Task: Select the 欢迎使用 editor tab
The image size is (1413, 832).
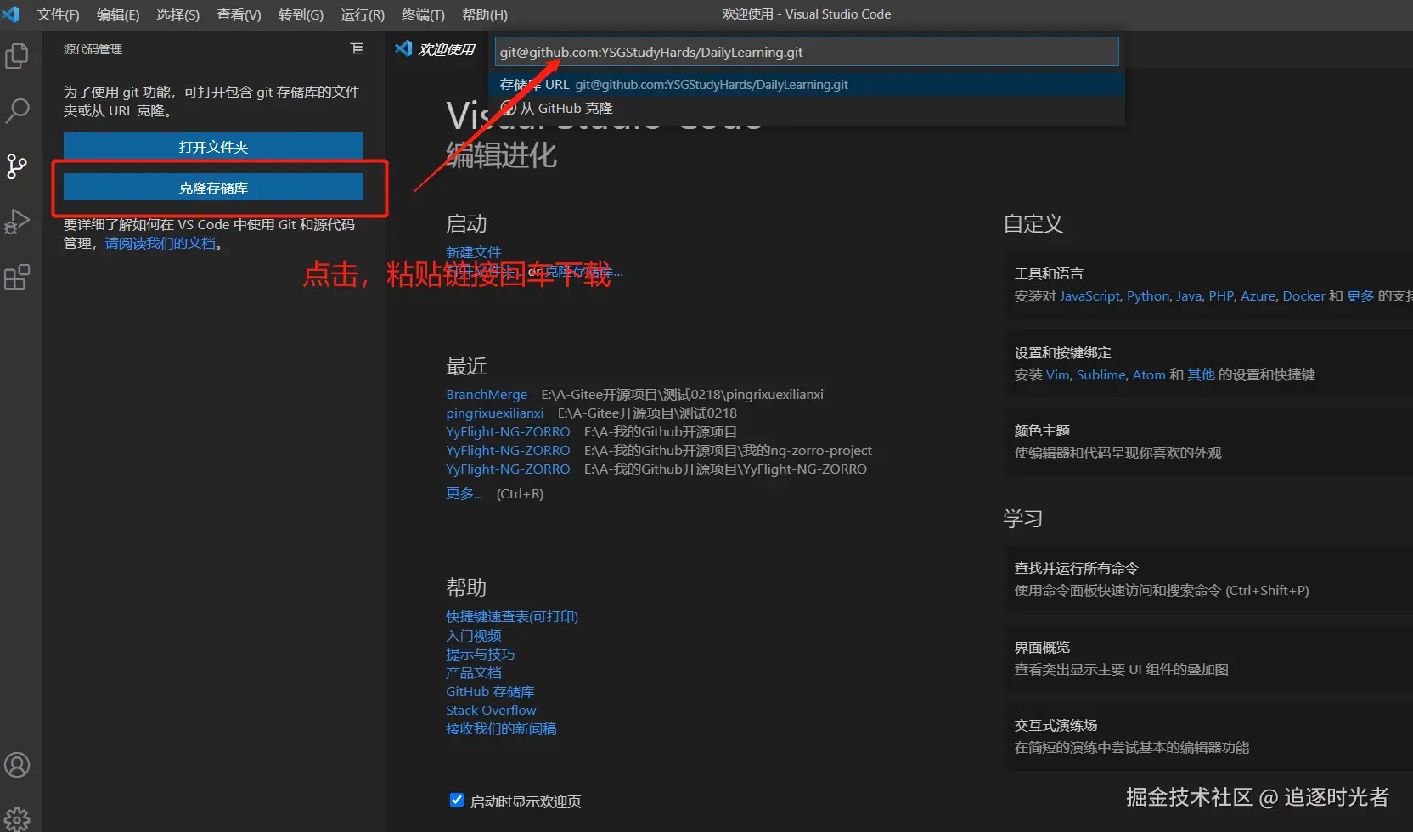Action: tap(436, 49)
